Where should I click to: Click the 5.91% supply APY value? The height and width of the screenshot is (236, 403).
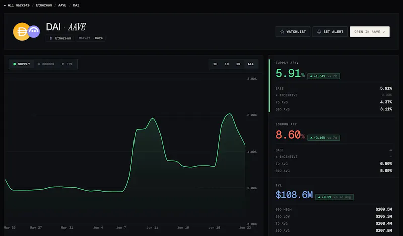tap(290, 73)
